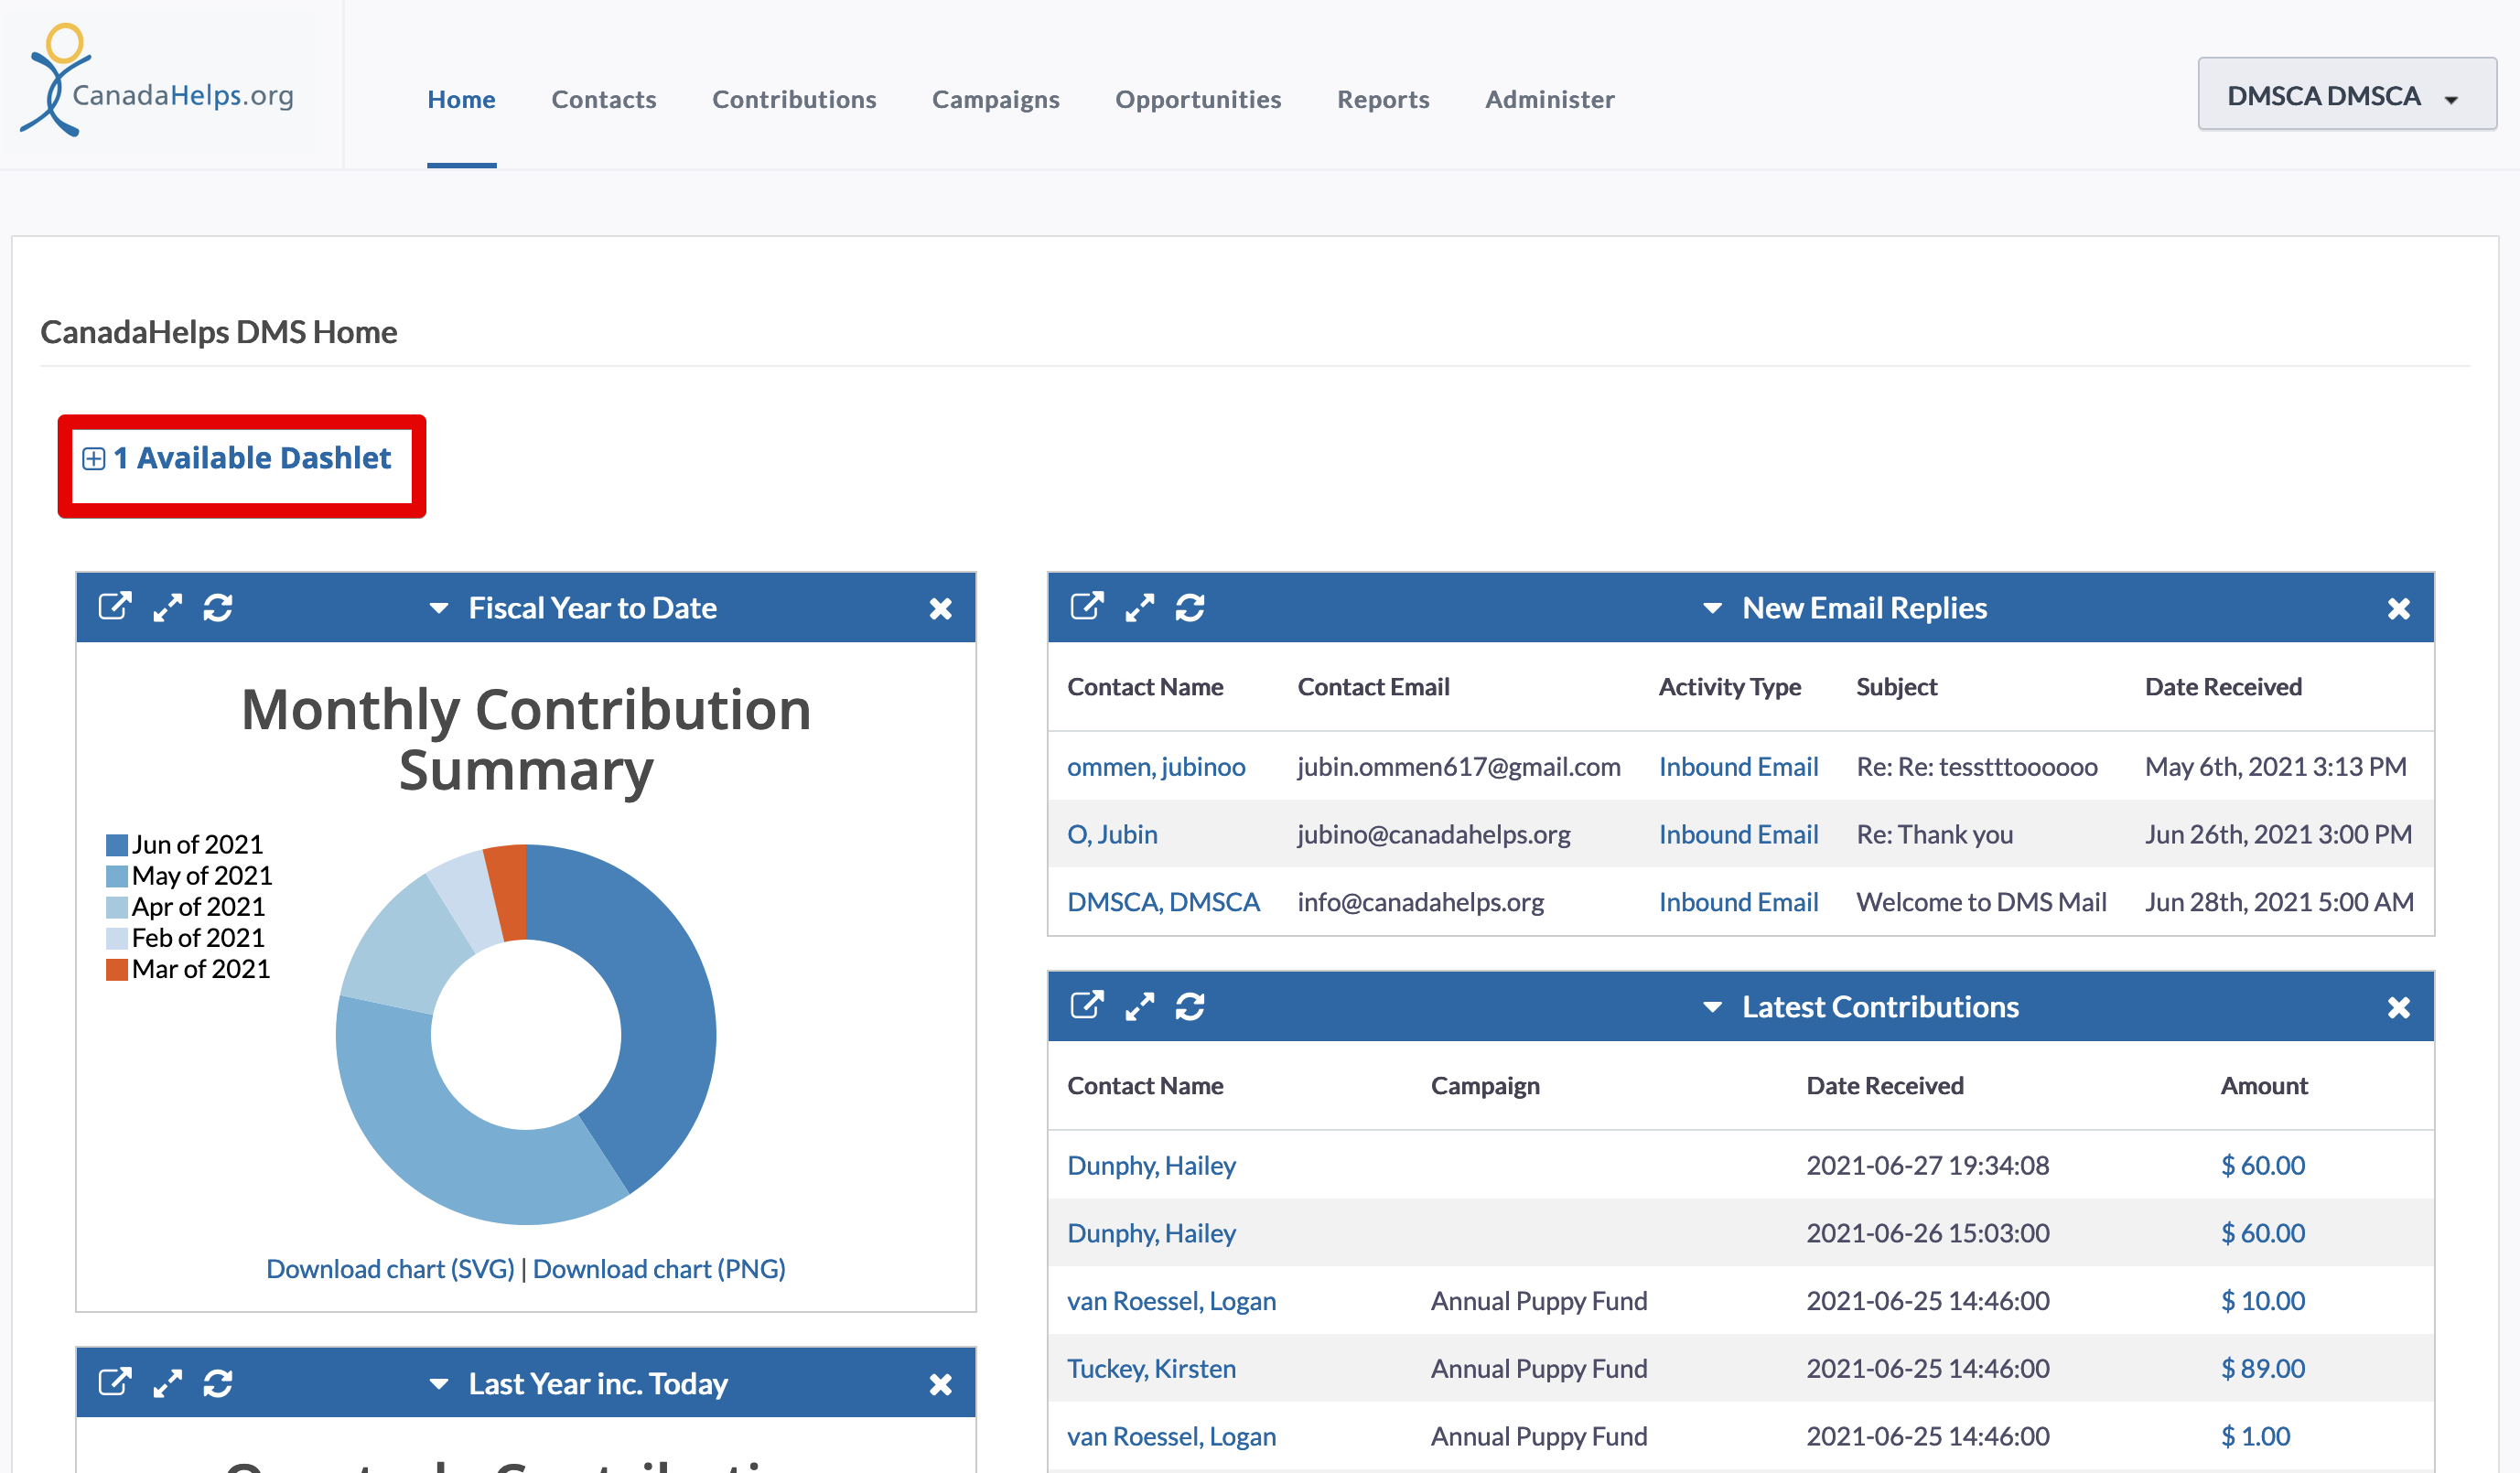Viewport: 2520px width, 1473px height.
Task: Open Last Year inc. Today dashlet in new window
Action: pyautogui.click(x=115, y=1383)
